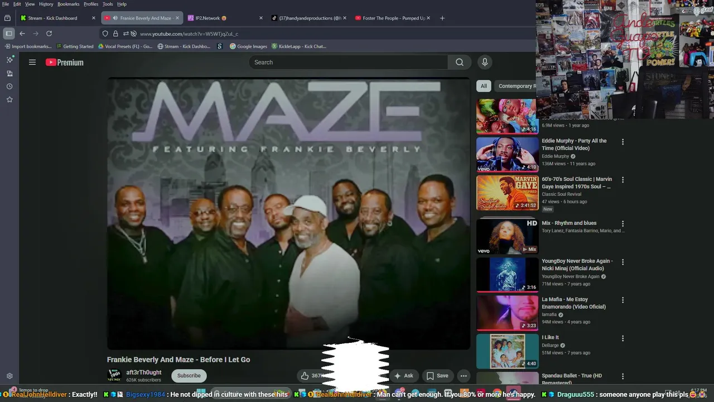Toggle the browser sidebar panel icon

(x=8, y=33)
